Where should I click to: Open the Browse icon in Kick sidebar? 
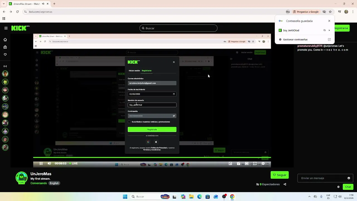click(x=5, y=47)
